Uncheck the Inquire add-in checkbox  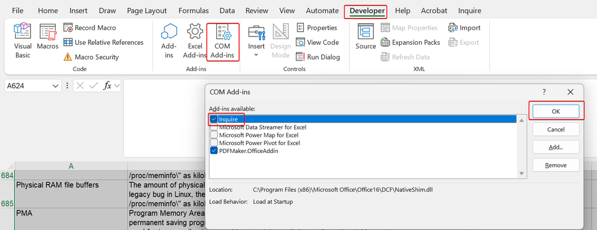pos(214,119)
